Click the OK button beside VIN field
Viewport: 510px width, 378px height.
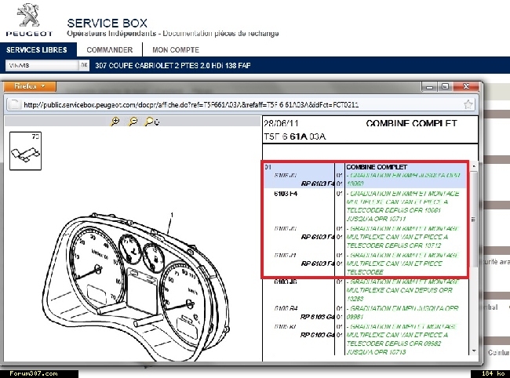(84, 65)
